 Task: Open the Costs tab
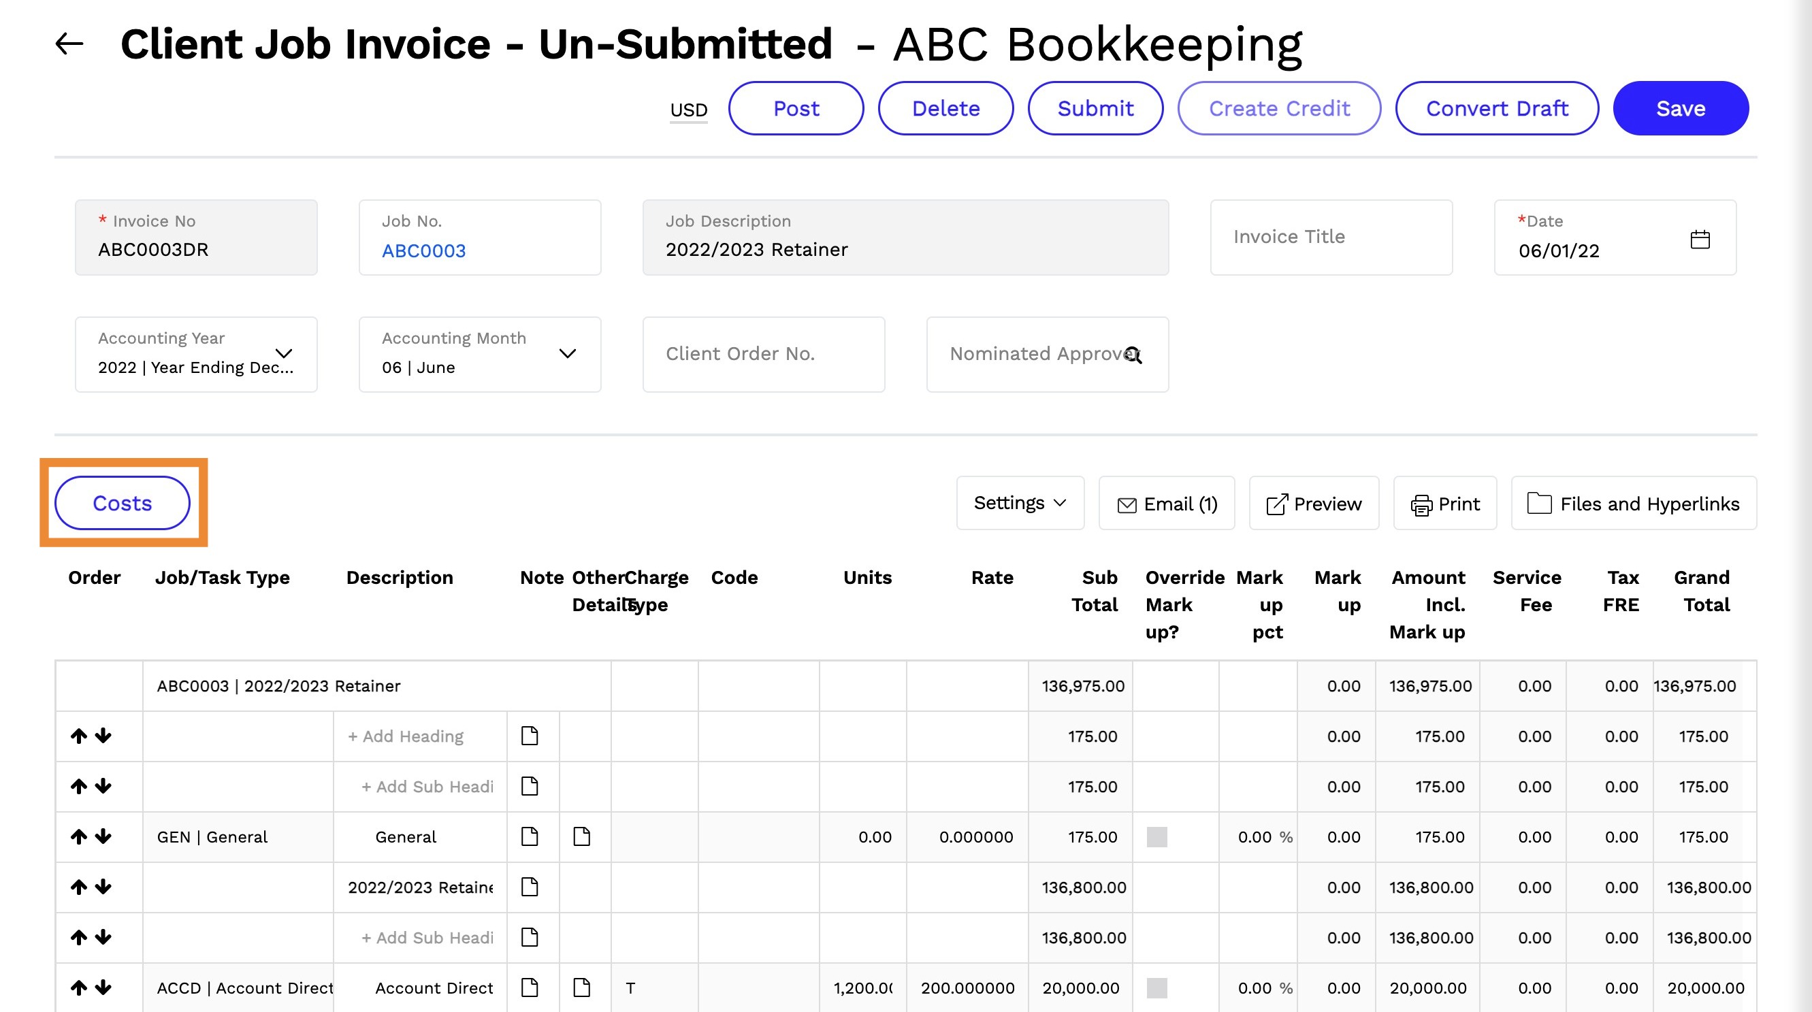(123, 503)
